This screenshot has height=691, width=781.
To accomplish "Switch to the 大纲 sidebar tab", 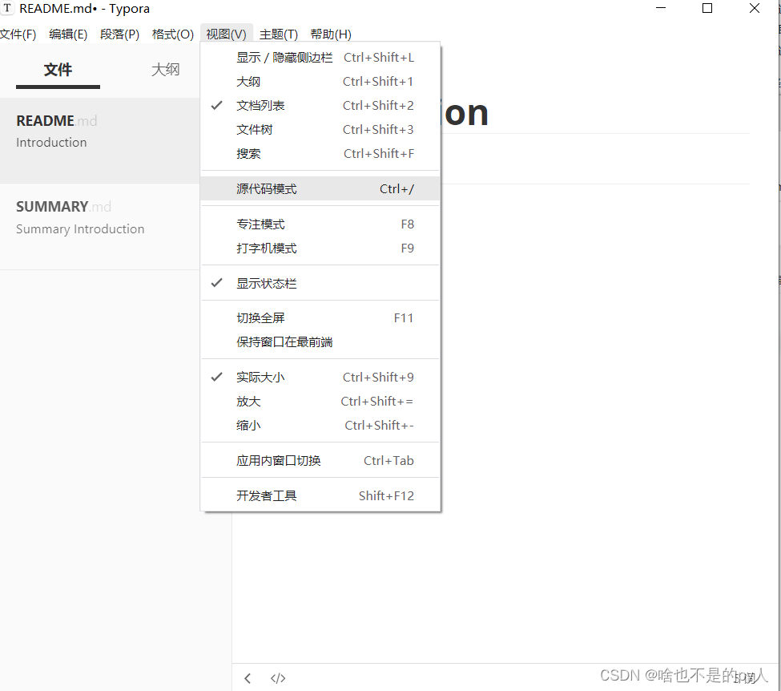I will [165, 70].
